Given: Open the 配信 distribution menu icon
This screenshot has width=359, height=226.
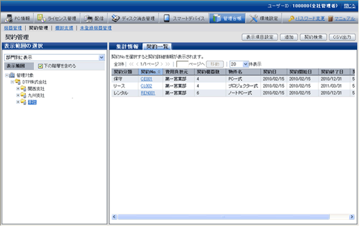Looking at the screenshot, I should tap(88, 18).
